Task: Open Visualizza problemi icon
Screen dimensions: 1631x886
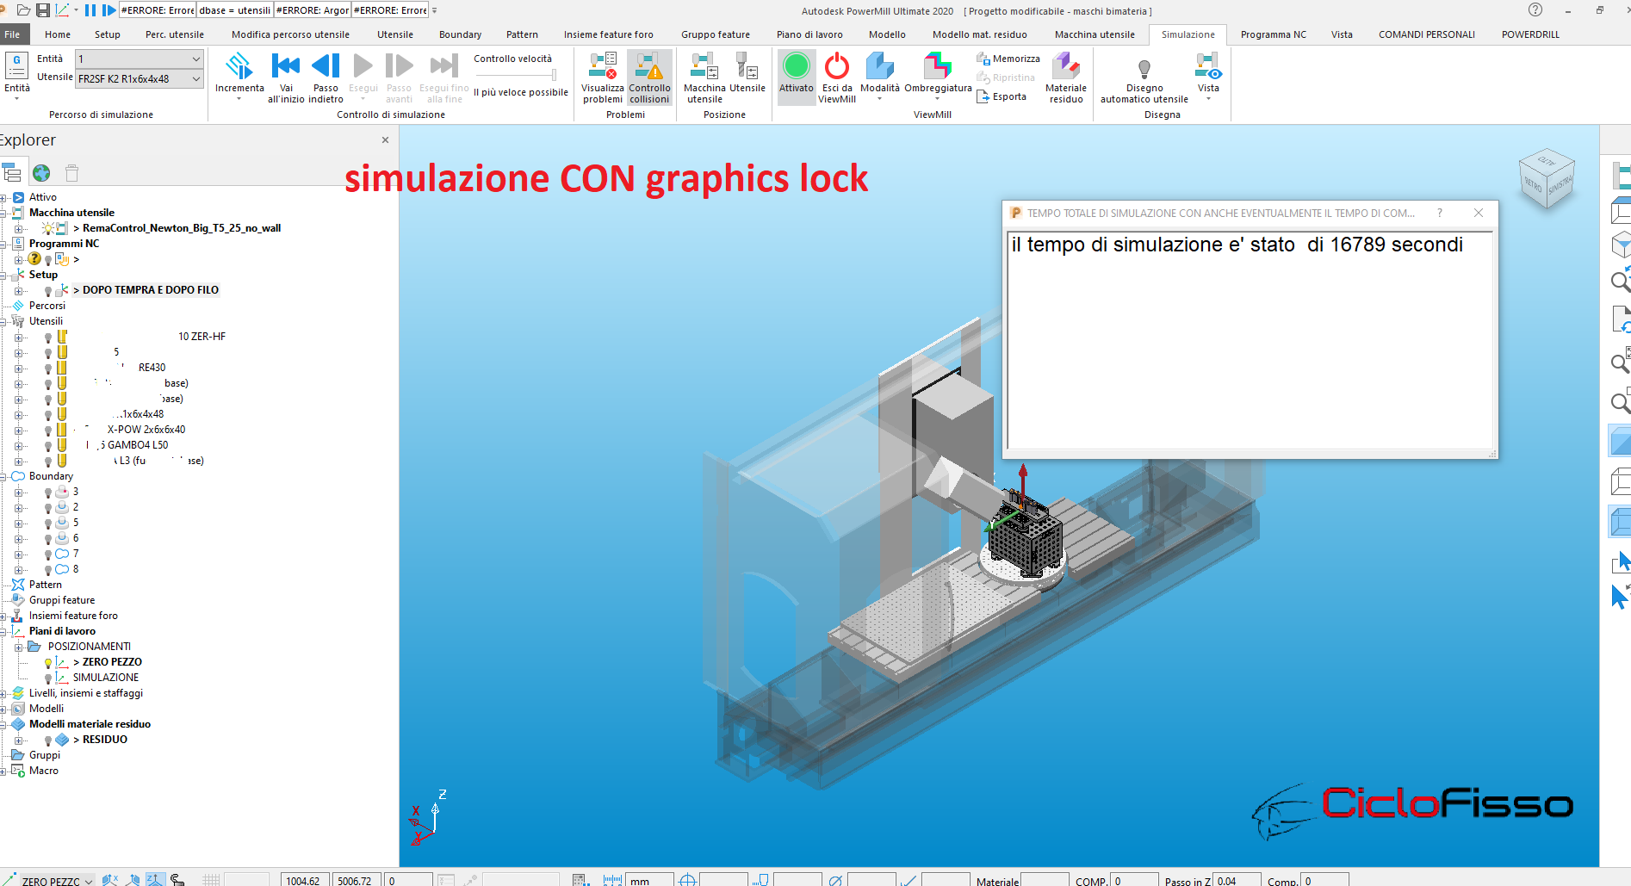Action: coord(602,66)
